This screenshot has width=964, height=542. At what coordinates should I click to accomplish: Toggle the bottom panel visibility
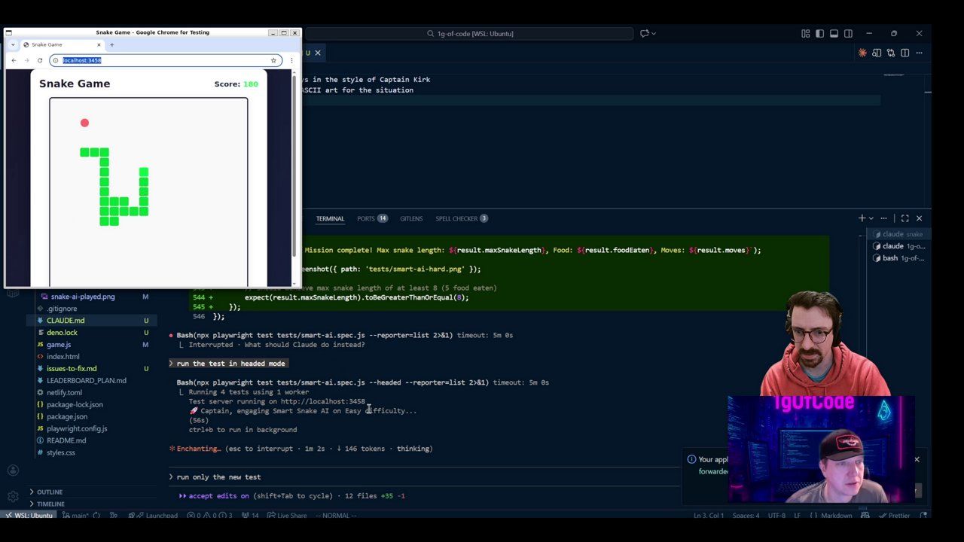(x=834, y=34)
